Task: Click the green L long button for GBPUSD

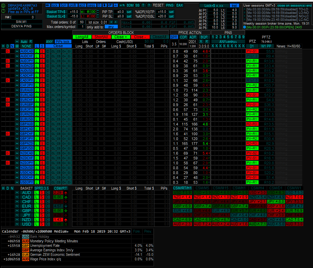Action: [x=37, y=148]
